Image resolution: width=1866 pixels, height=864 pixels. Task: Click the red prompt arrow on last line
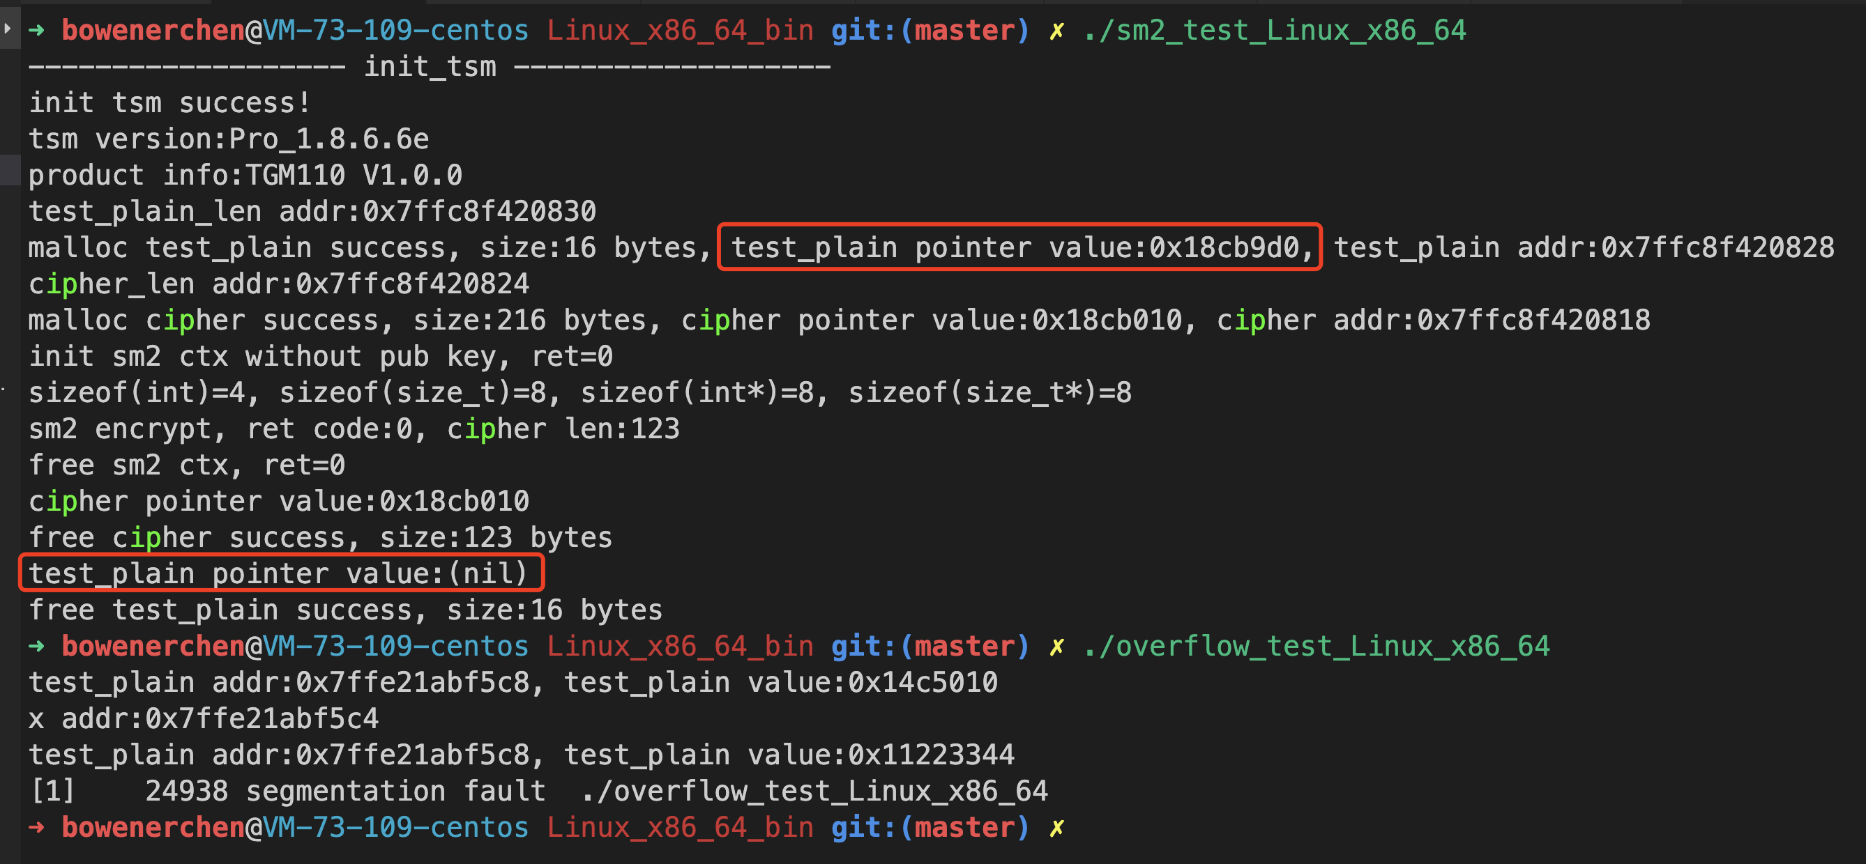[36, 827]
